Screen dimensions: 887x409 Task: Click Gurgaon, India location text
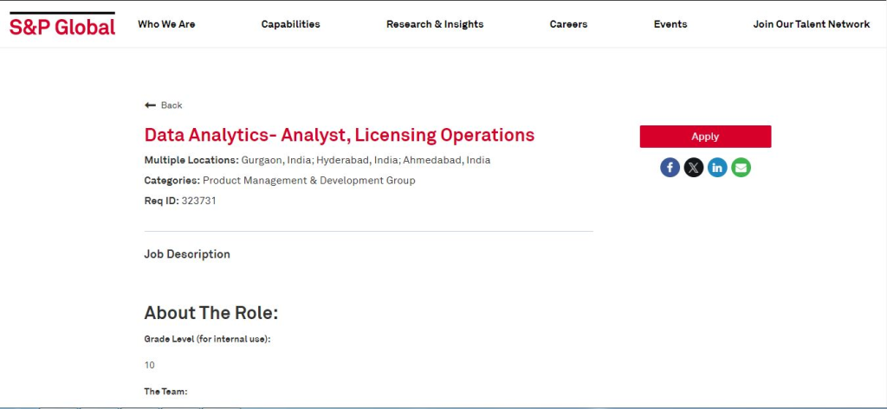click(276, 160)
